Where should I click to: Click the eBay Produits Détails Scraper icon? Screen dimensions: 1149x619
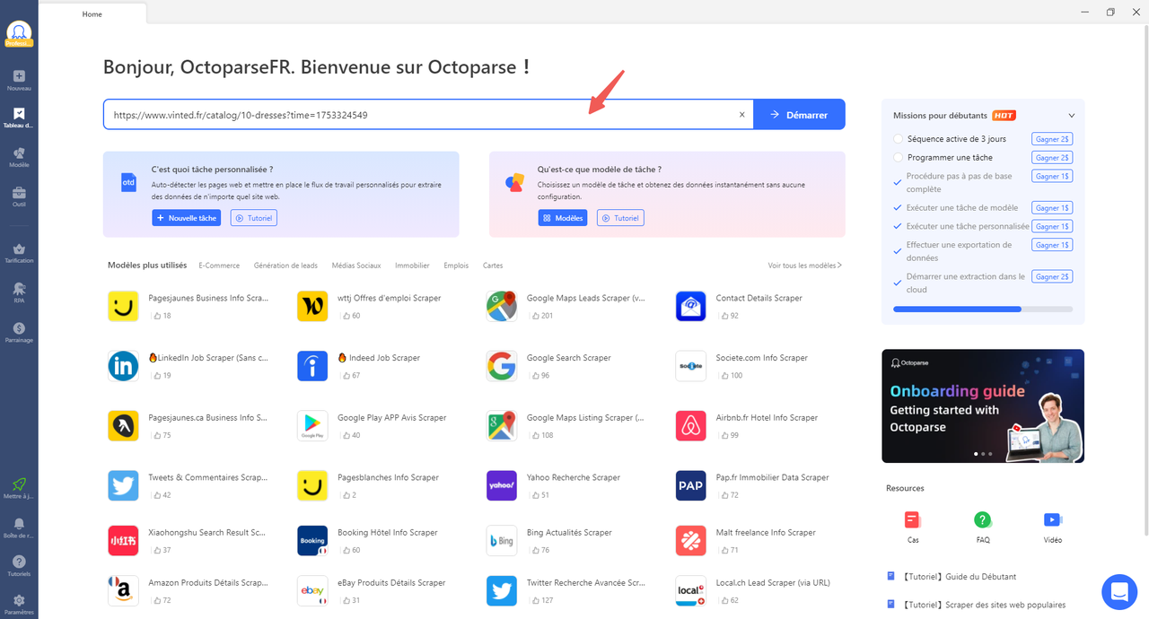(x=312, y=590)
